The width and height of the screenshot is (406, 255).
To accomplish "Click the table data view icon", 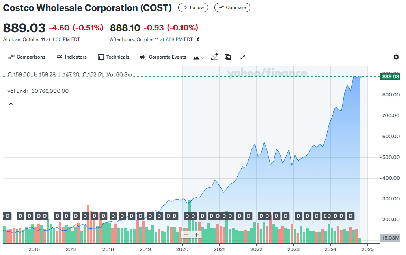I will point(228,57).
